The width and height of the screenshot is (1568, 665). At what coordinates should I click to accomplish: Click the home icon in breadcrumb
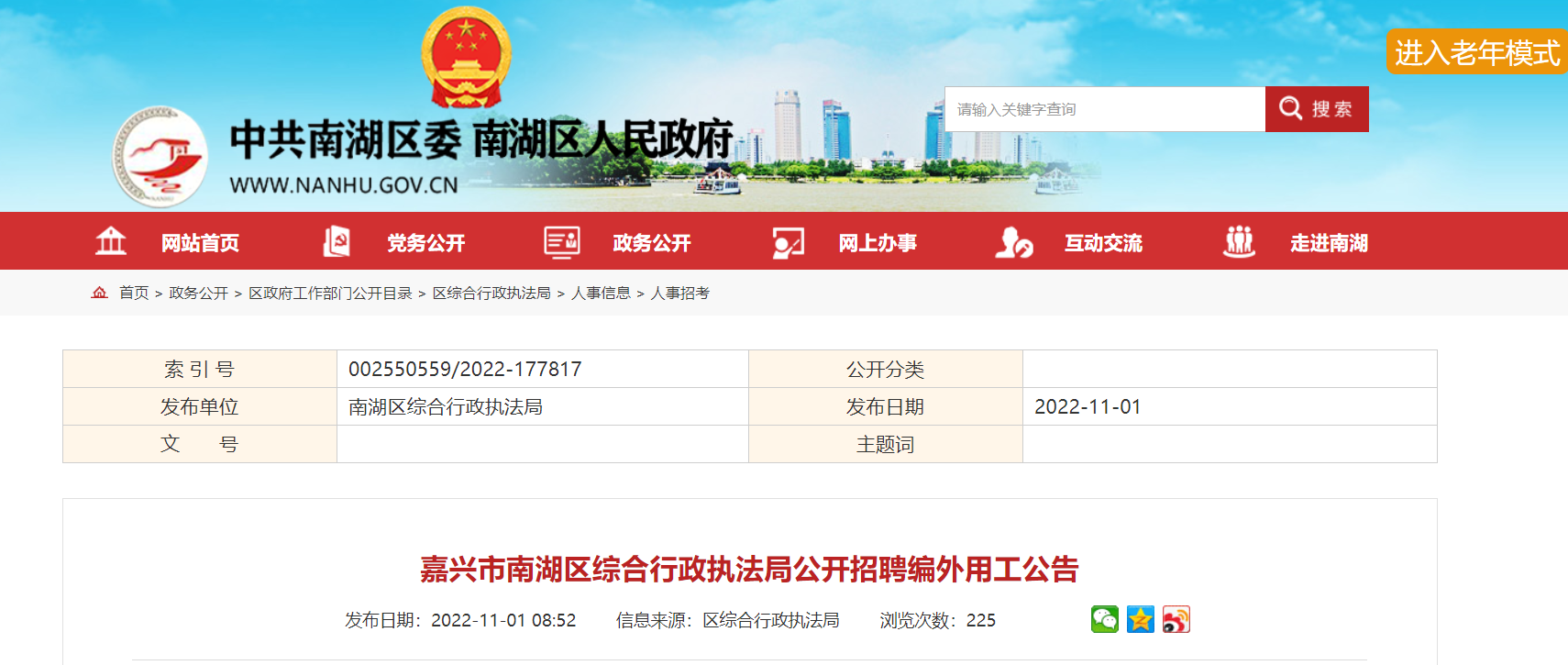(99, 293)
